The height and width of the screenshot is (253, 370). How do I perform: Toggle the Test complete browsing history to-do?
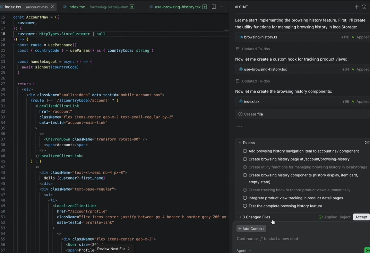245,206
